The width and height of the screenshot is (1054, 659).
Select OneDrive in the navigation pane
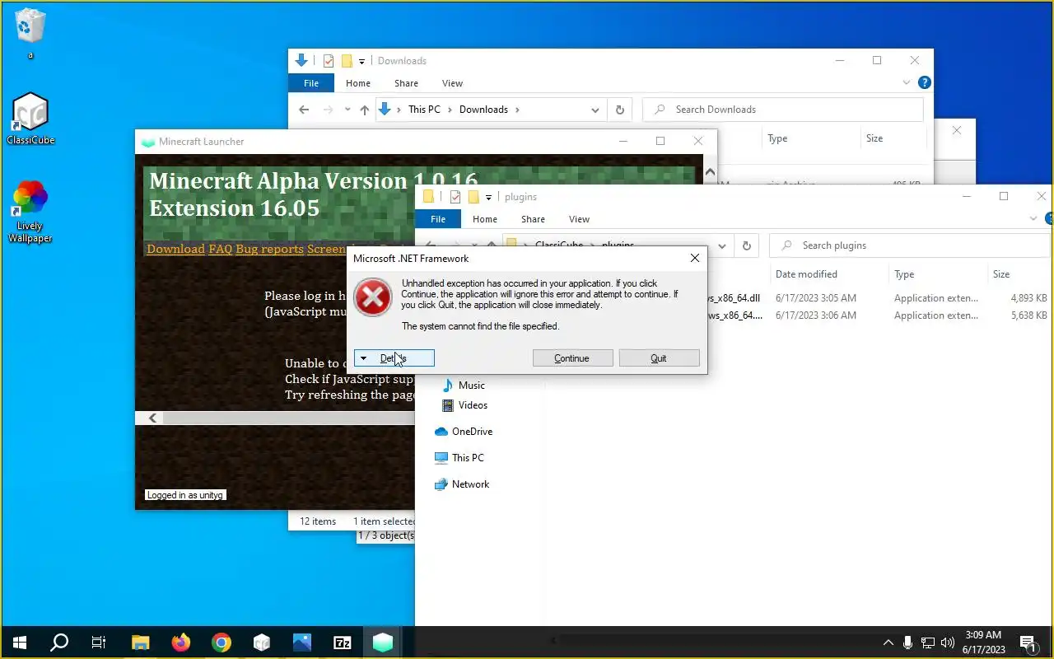[x=463, y=432]
